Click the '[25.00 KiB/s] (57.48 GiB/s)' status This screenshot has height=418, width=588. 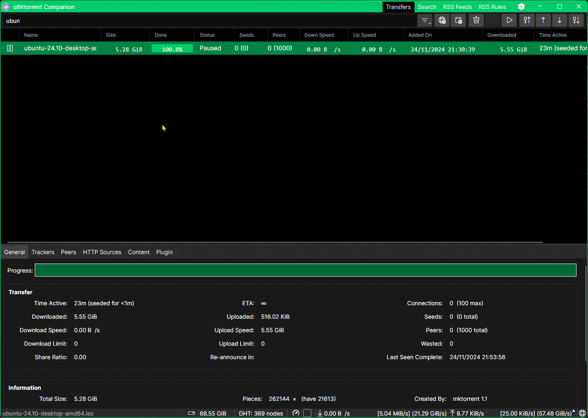click(536, 414)
